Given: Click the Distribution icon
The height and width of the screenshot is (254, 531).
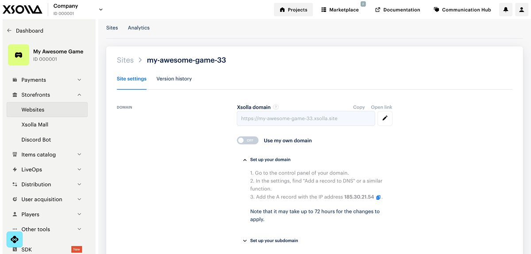Looking at the screenshot, I should click(x=15, y=185).
